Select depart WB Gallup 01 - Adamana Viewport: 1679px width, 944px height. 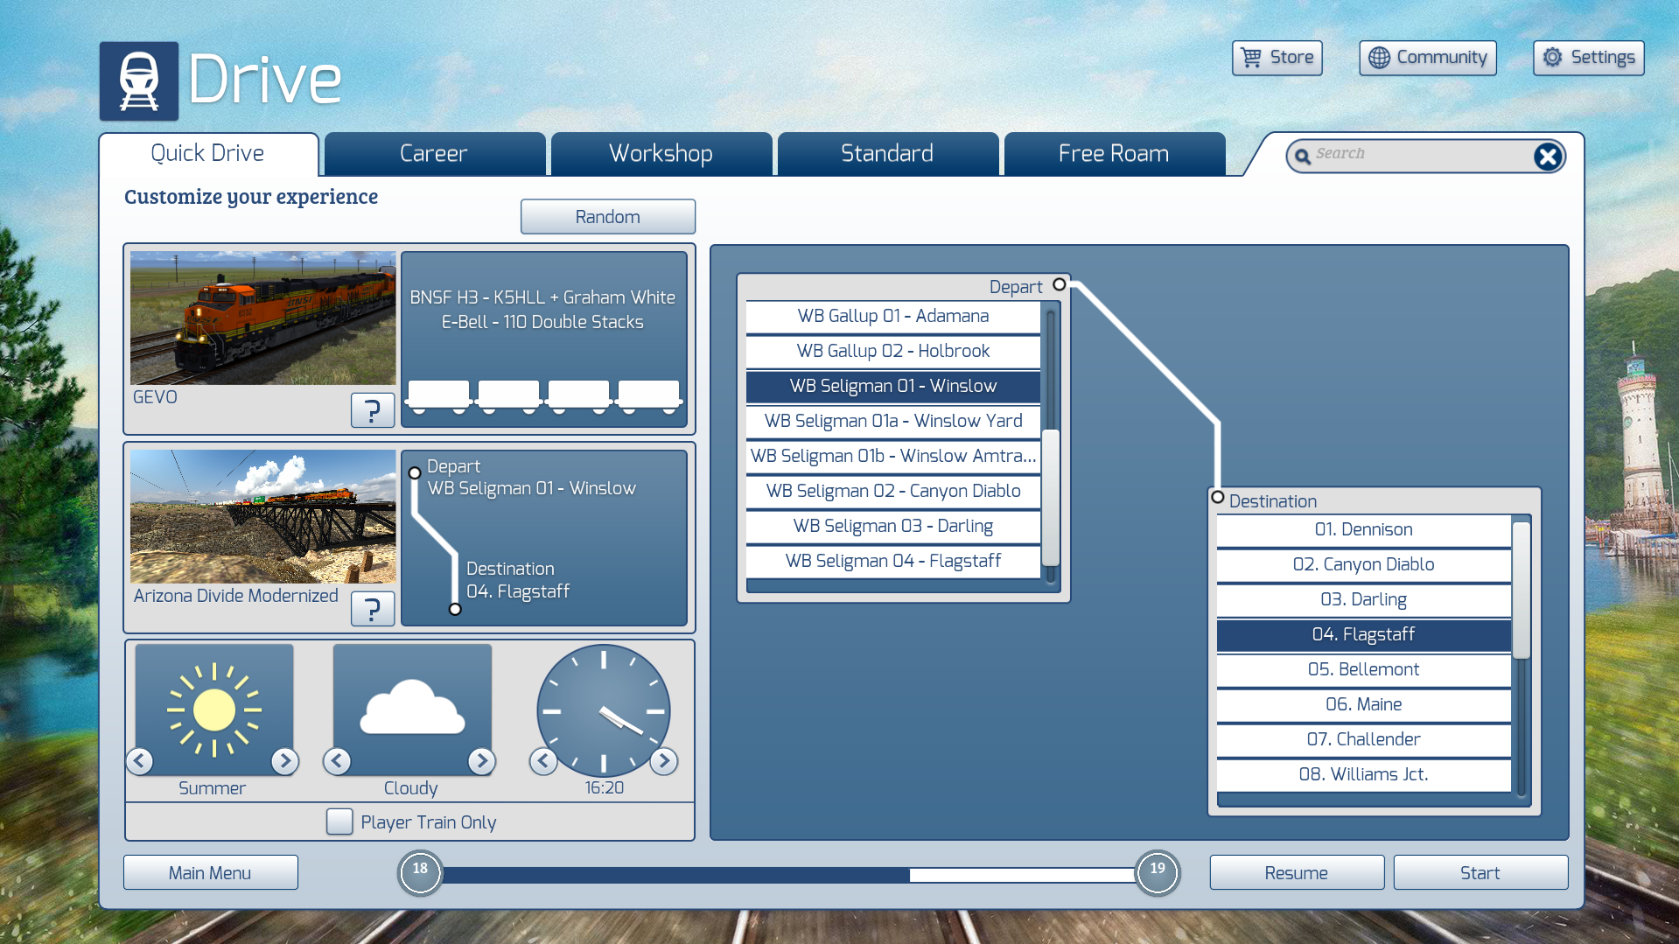coord(893,317)
